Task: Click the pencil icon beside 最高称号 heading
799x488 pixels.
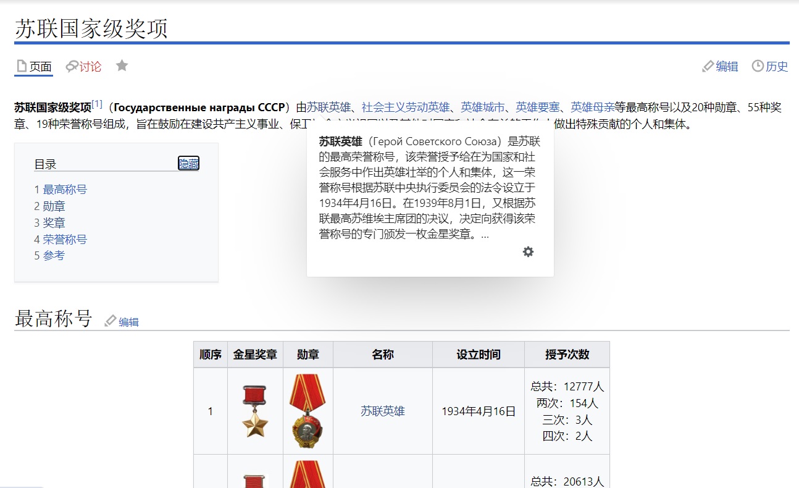Action: tap(111, 321)
